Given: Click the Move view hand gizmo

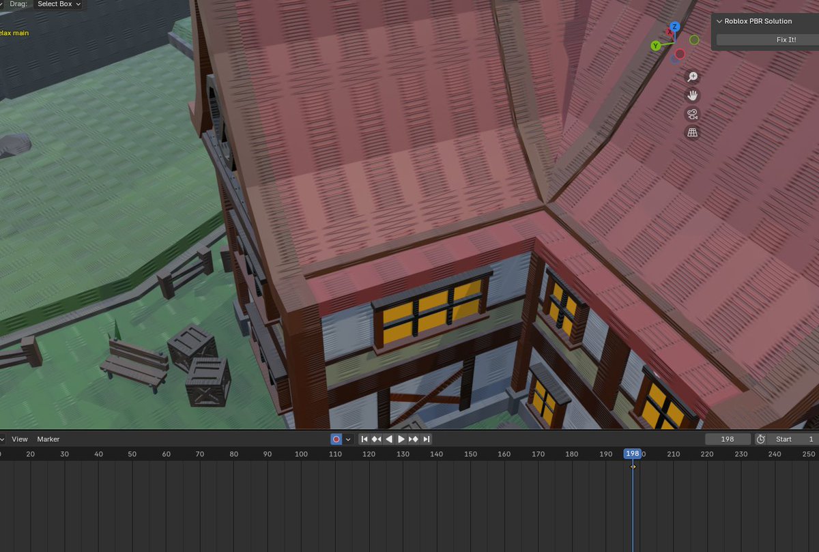Looking at the screenshot, I should click(x=692, y=96).
